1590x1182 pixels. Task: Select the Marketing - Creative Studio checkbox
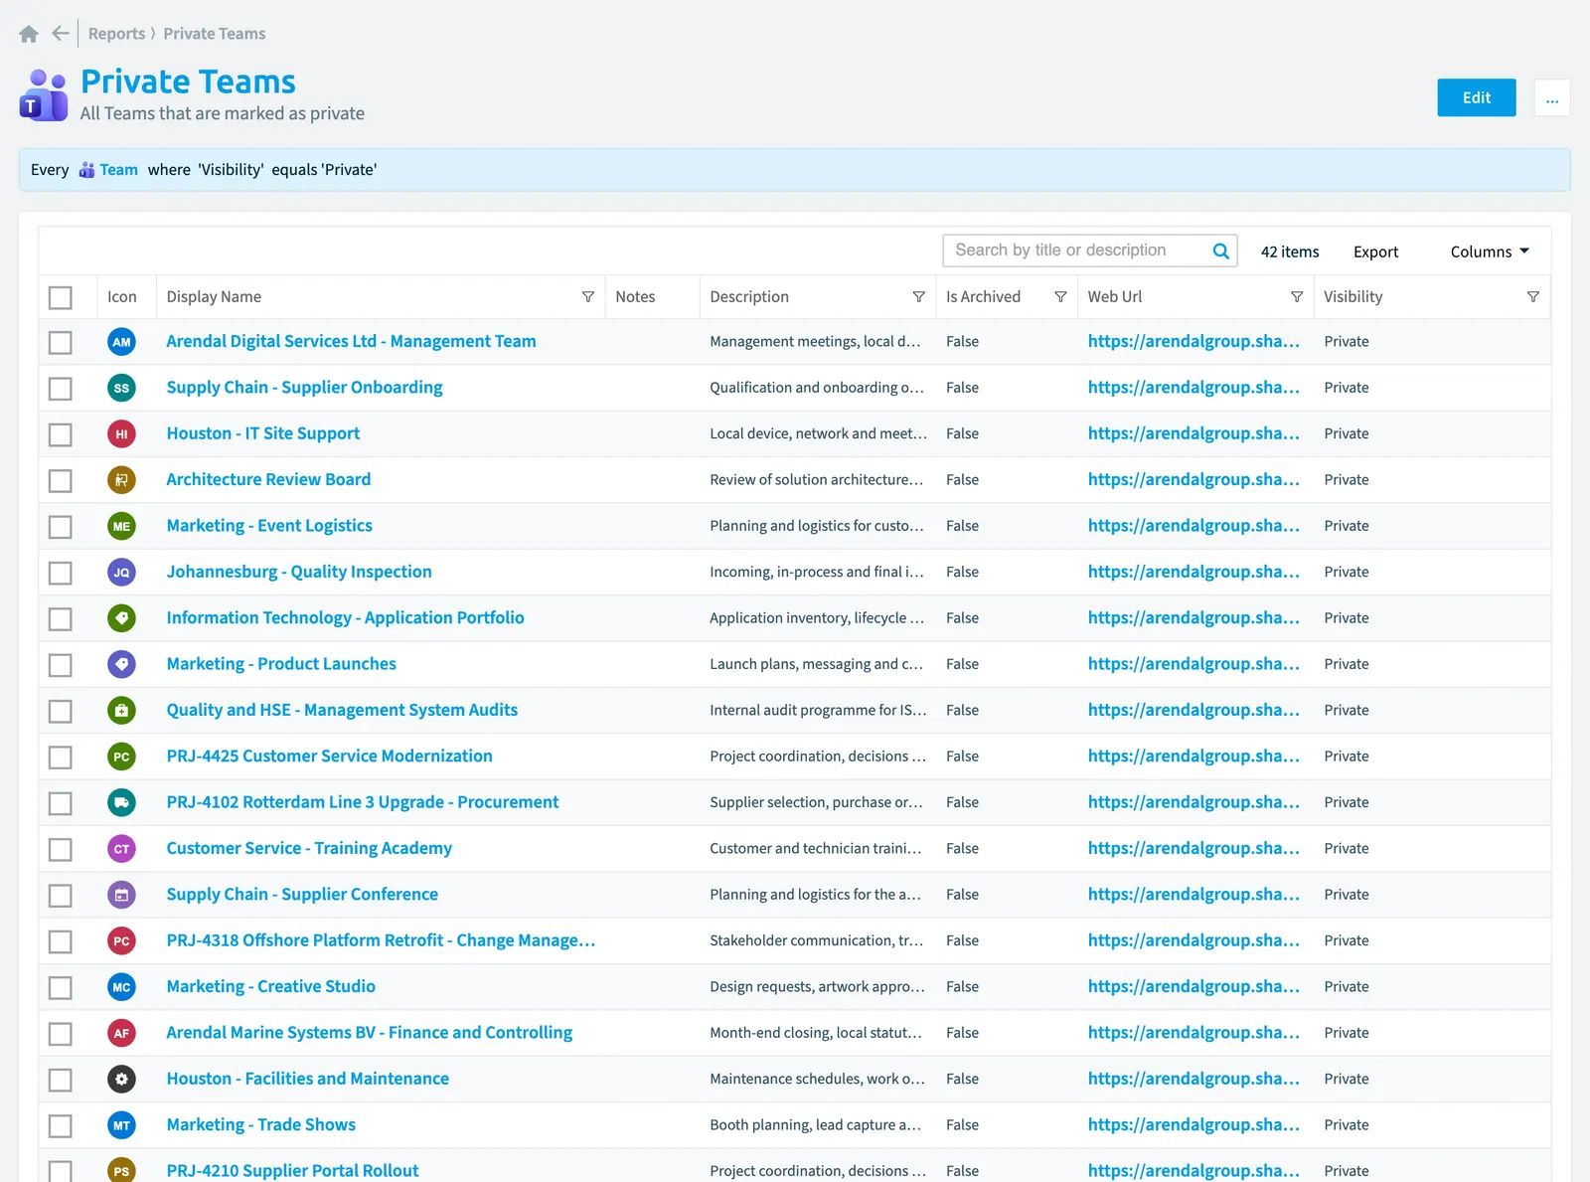coord(61,987)
